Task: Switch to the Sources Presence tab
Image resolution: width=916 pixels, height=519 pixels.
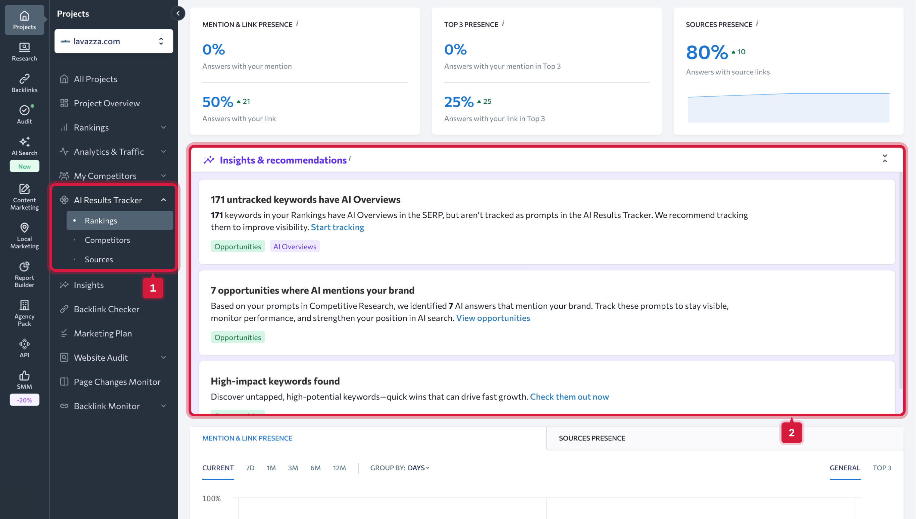Action: coord(592,438)
